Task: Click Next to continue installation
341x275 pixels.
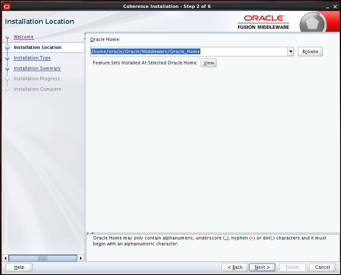Action: pyautogui.click(x=262, y=267)
